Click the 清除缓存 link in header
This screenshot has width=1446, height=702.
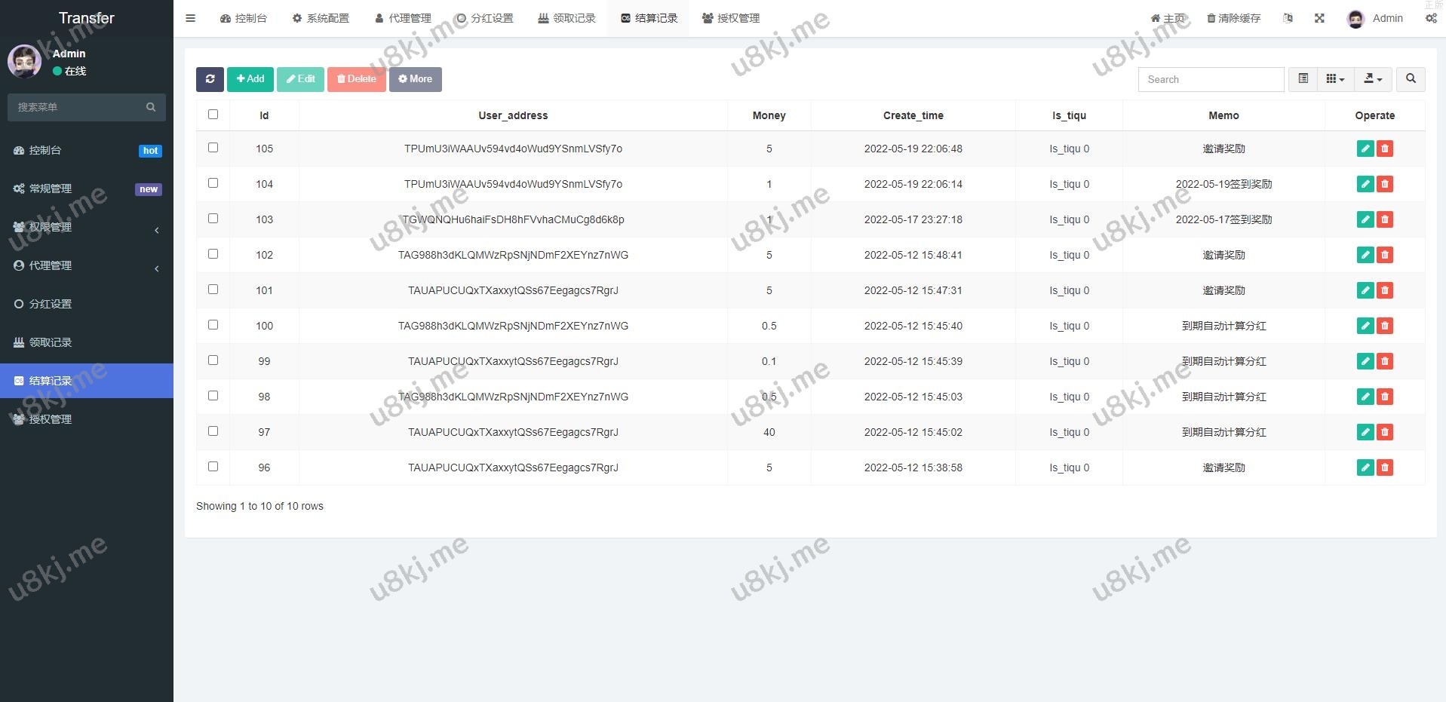click(1233, 18)
